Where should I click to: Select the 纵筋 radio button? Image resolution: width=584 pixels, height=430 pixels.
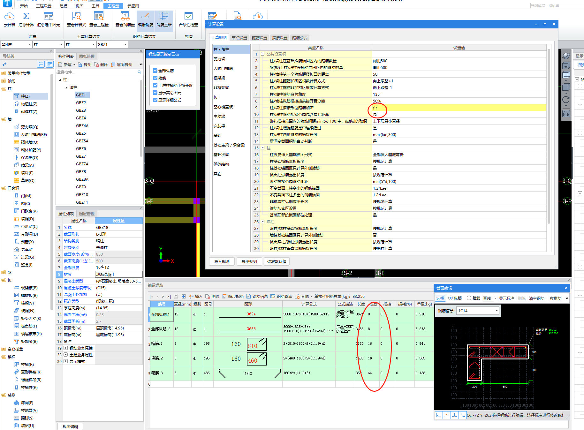(451, 298)
